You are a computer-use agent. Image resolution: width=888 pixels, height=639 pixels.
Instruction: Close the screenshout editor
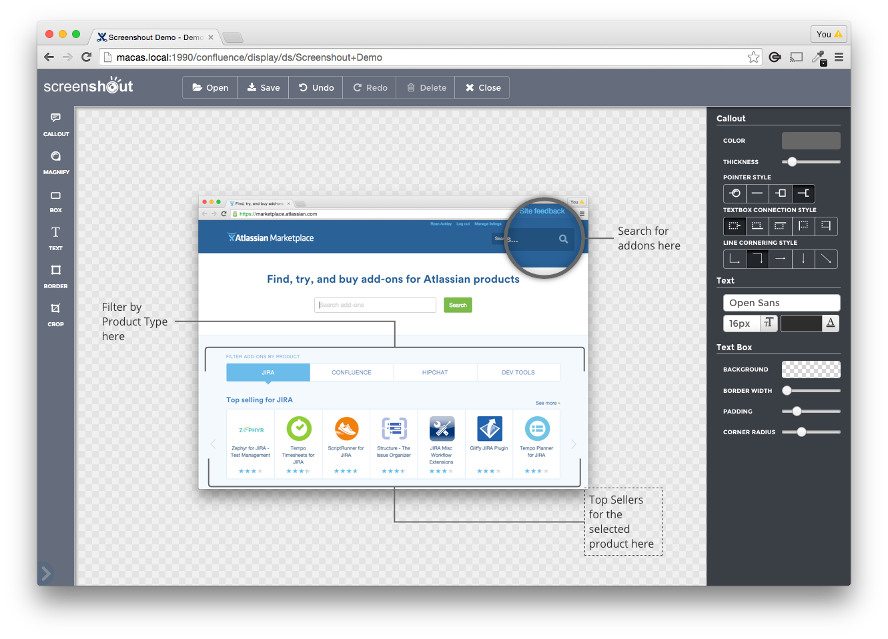coord(482,87)
